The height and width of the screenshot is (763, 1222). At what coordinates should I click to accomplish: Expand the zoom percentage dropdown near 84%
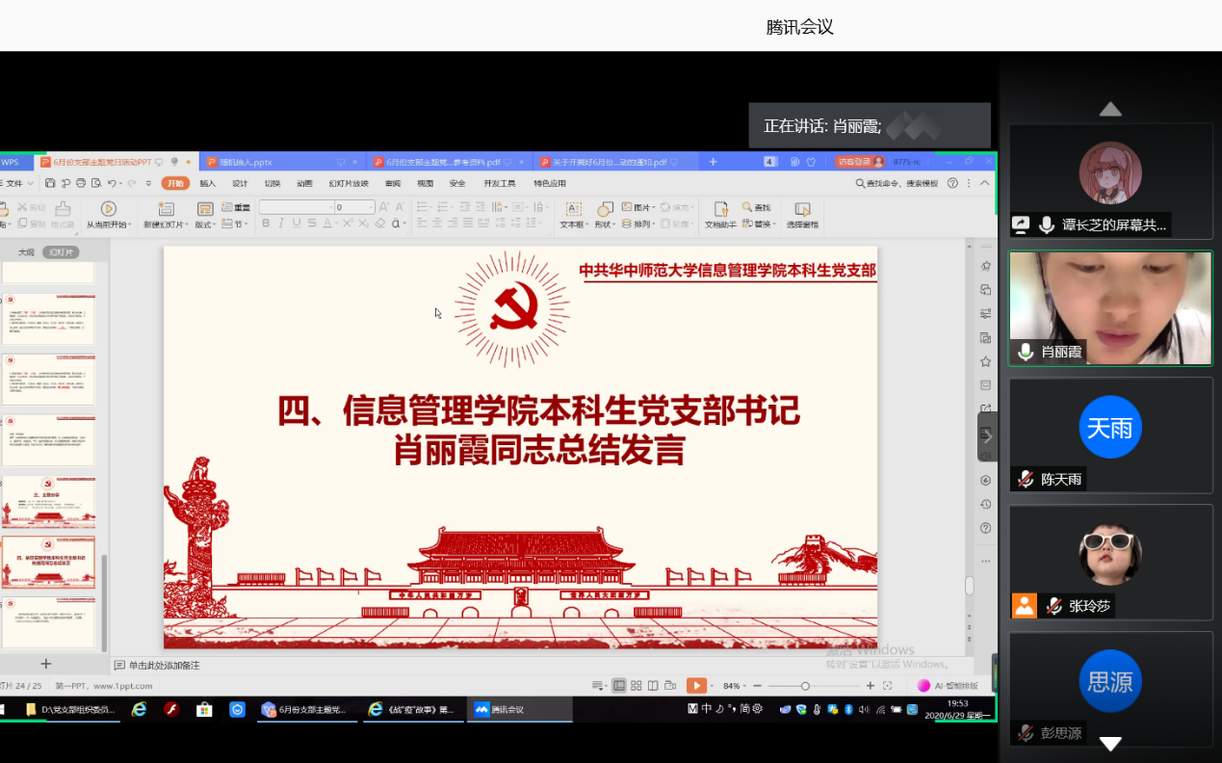(744, 685)
